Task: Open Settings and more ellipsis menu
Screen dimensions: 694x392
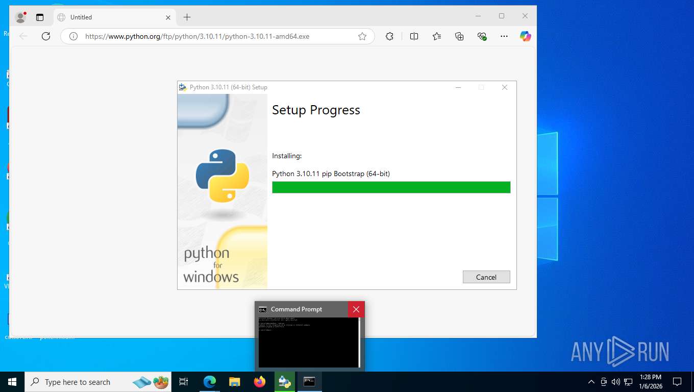Action: tap(504, 36)
